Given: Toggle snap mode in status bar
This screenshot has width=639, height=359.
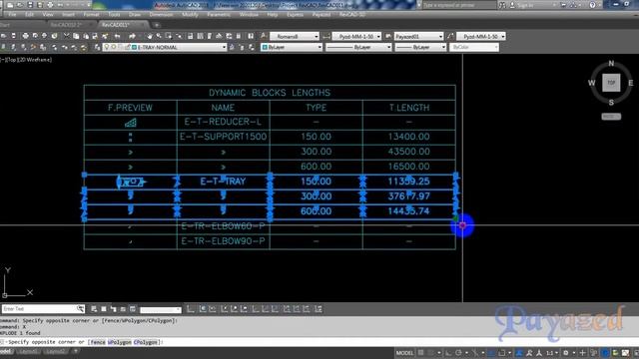Looking at the screenshot, I should click(x=431, y=353).
